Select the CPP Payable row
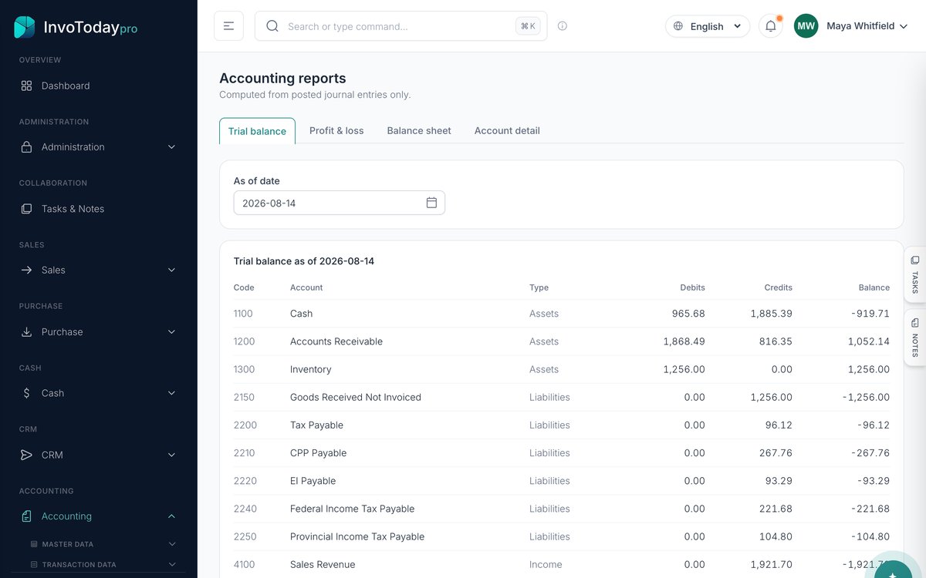Image resolution: width=926 pixels, height=578 pixels. (x=562, y=453)
